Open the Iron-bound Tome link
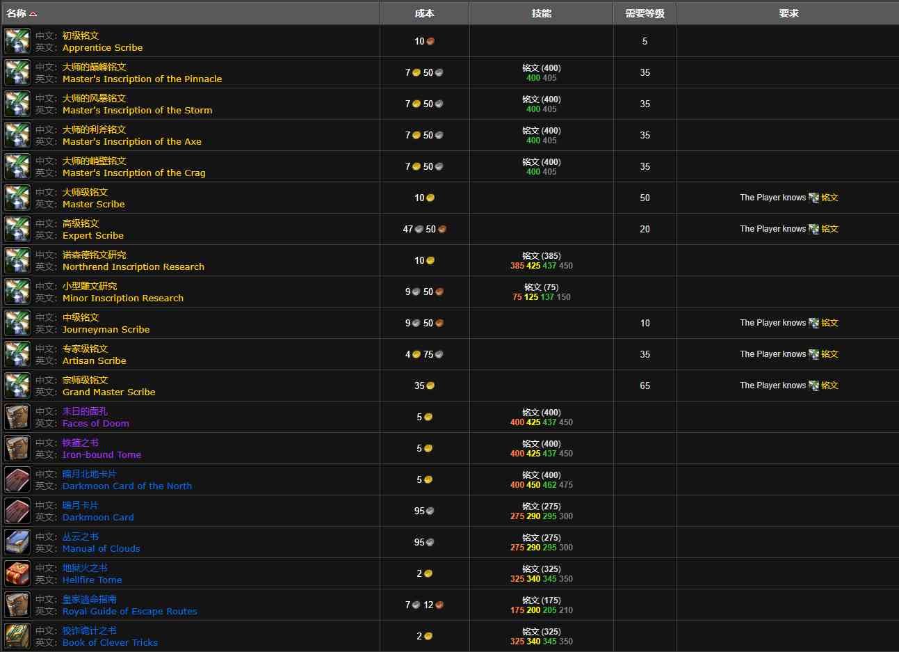The height and width of the screenshot is (652, 899). click(x=102, y=454)
